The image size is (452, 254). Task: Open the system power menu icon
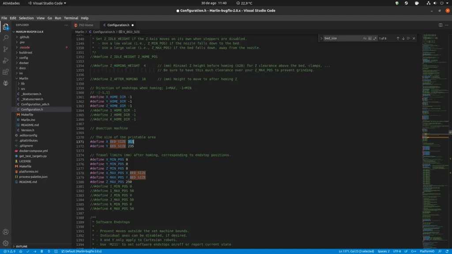(441, 3)
